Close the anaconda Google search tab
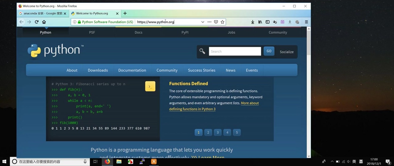 click(x=65, y=14)
